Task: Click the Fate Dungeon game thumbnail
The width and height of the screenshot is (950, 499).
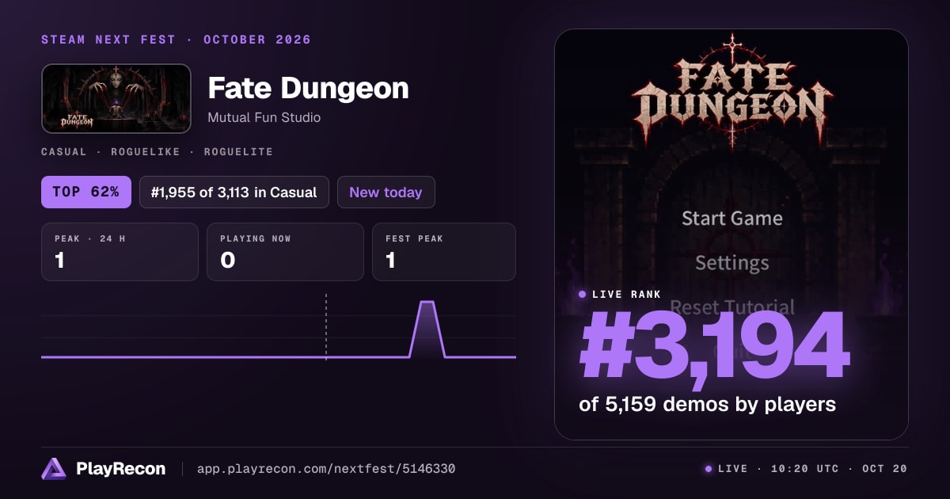Action: 116,98
